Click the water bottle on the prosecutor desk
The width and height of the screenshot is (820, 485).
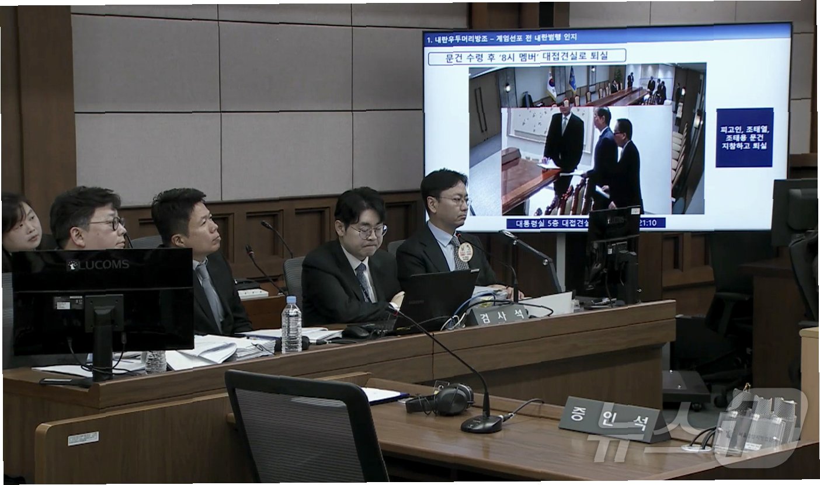click(x=291, y=325)
